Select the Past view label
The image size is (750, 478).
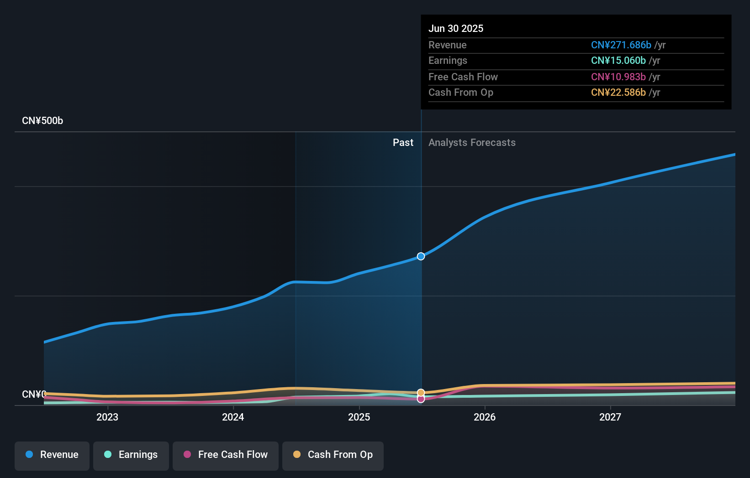(403, 142)
